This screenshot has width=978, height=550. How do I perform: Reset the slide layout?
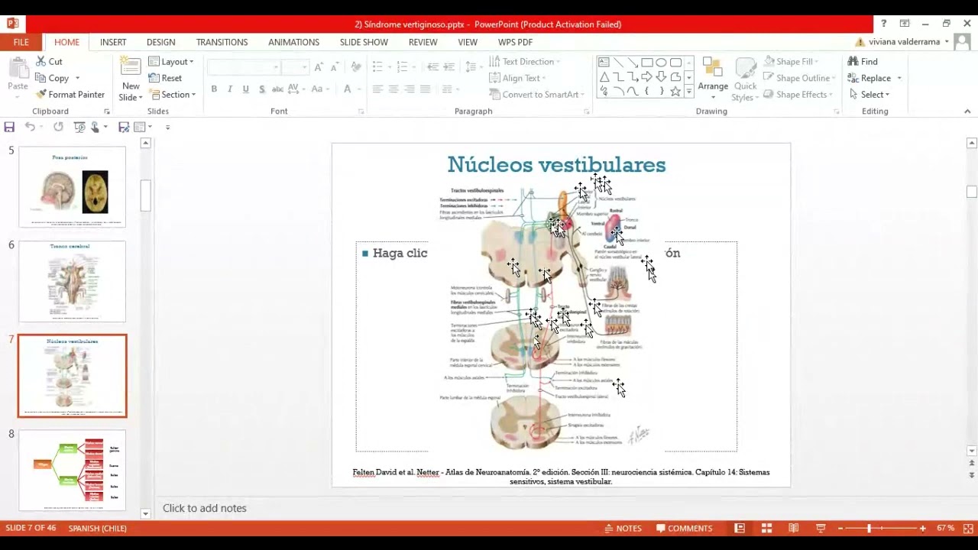(165, 78)
